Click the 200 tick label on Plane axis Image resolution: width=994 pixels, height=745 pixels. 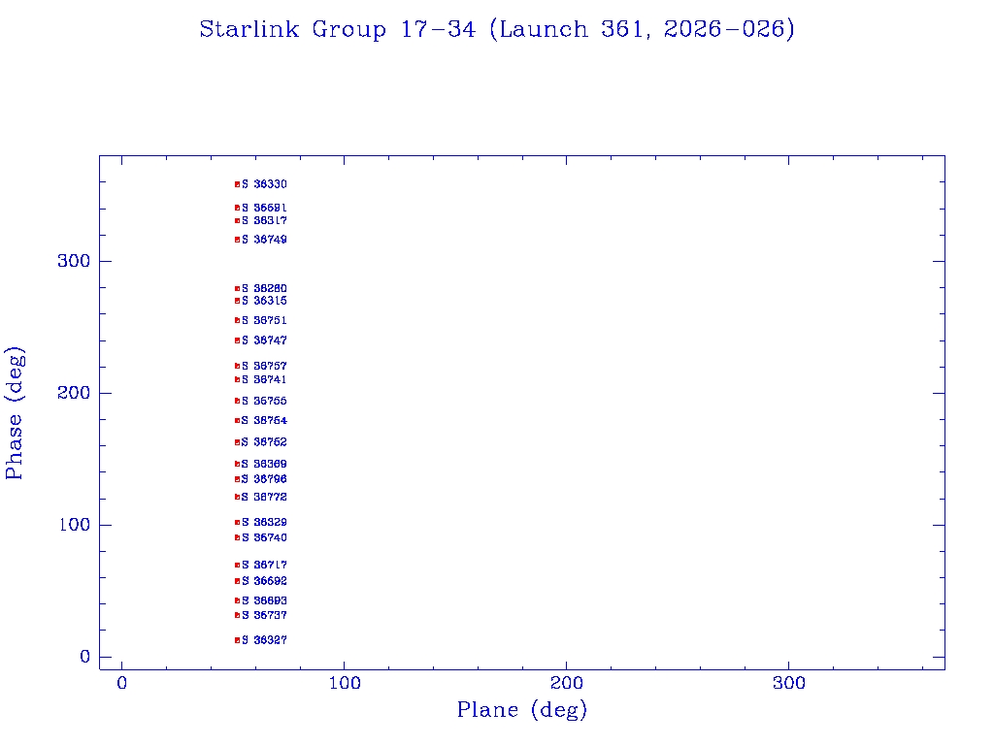[567, 684]
